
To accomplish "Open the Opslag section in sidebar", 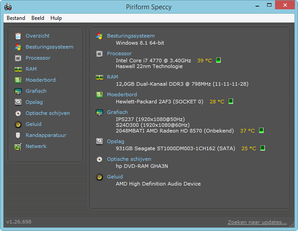I will click(x=34, y=102).
